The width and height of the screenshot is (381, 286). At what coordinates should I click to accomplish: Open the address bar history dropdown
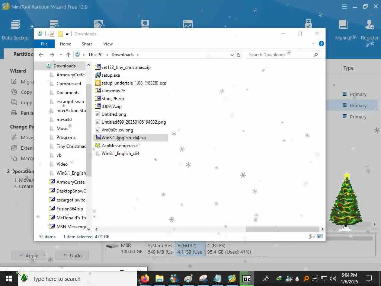[x=232, y=55]
